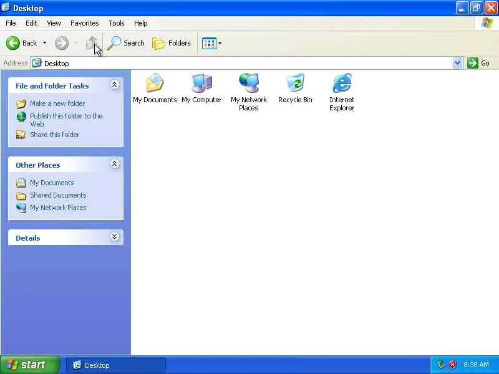Click the green Back arrow button

click(x=13, y=43)
